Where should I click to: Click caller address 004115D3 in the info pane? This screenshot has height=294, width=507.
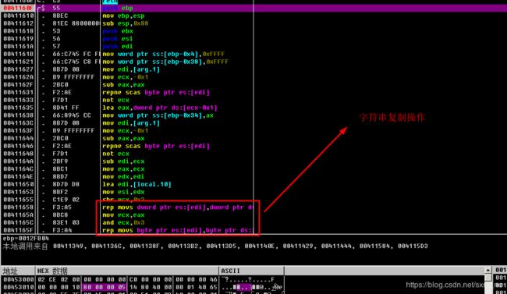point(413,246)
